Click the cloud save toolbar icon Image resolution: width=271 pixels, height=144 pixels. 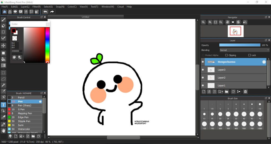(4, 12)
